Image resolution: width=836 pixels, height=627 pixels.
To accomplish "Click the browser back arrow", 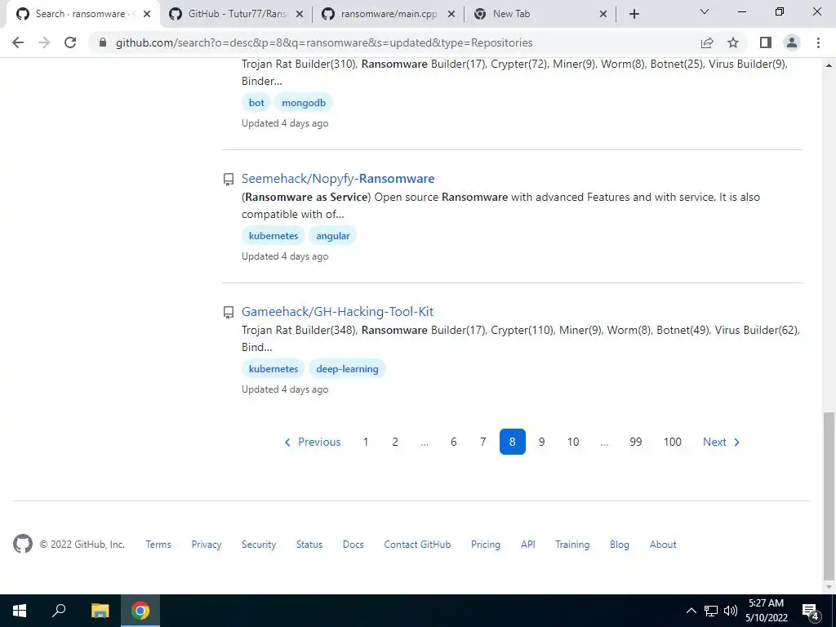I will [x=18, y=42].
